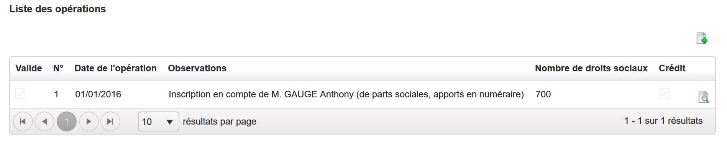Jump to last page of results
This screenshot has width=727, height=146.
(x=110, y=121)
